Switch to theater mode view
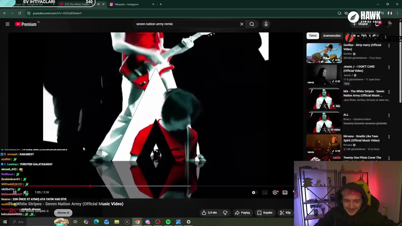Image resolution: width=402 pixels, height=226 pixels. click(x=285, y=192)
